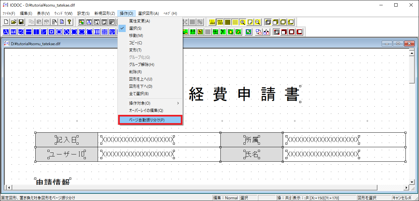The image size is (419, 201).
Task: Click the vertical scrollbar down arrow
Action: click(412, 182)
